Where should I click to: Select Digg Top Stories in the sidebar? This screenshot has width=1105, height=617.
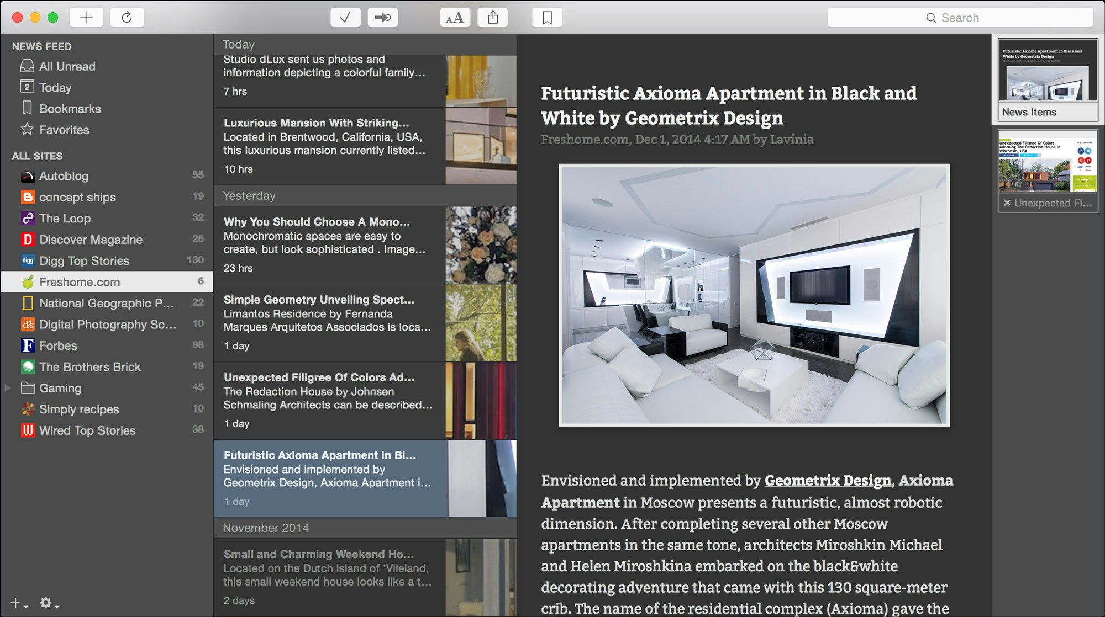coord(84,260)
